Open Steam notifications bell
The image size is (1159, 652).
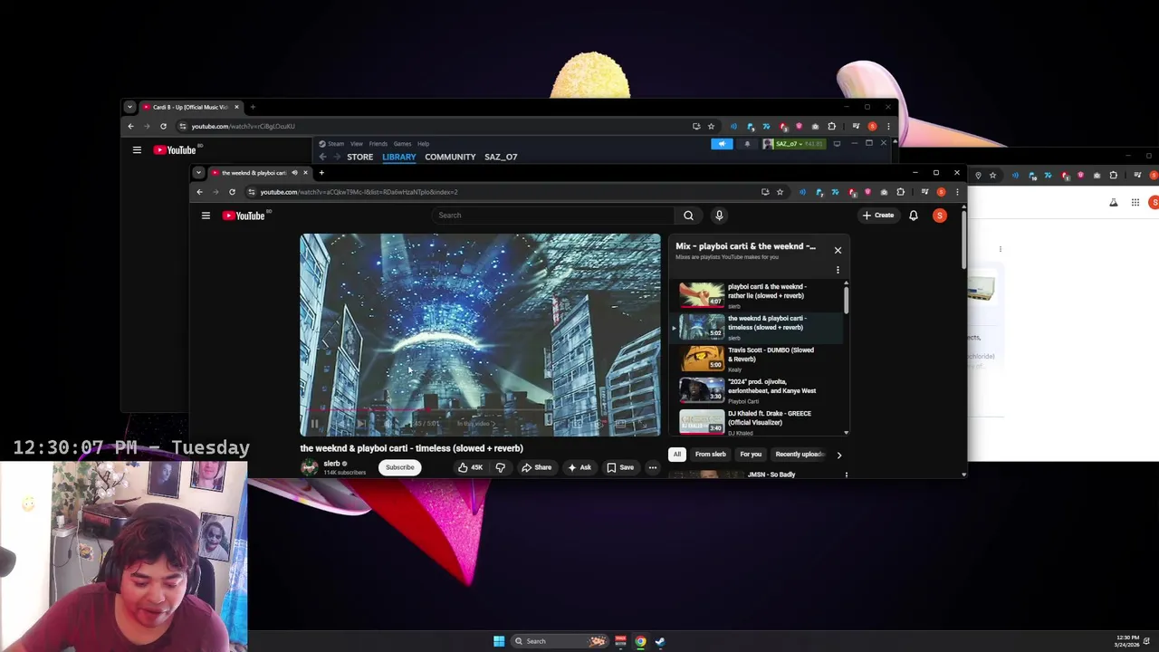(x=747, y=144)
